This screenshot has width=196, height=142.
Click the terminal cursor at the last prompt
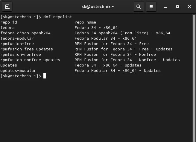pos(45,76)
